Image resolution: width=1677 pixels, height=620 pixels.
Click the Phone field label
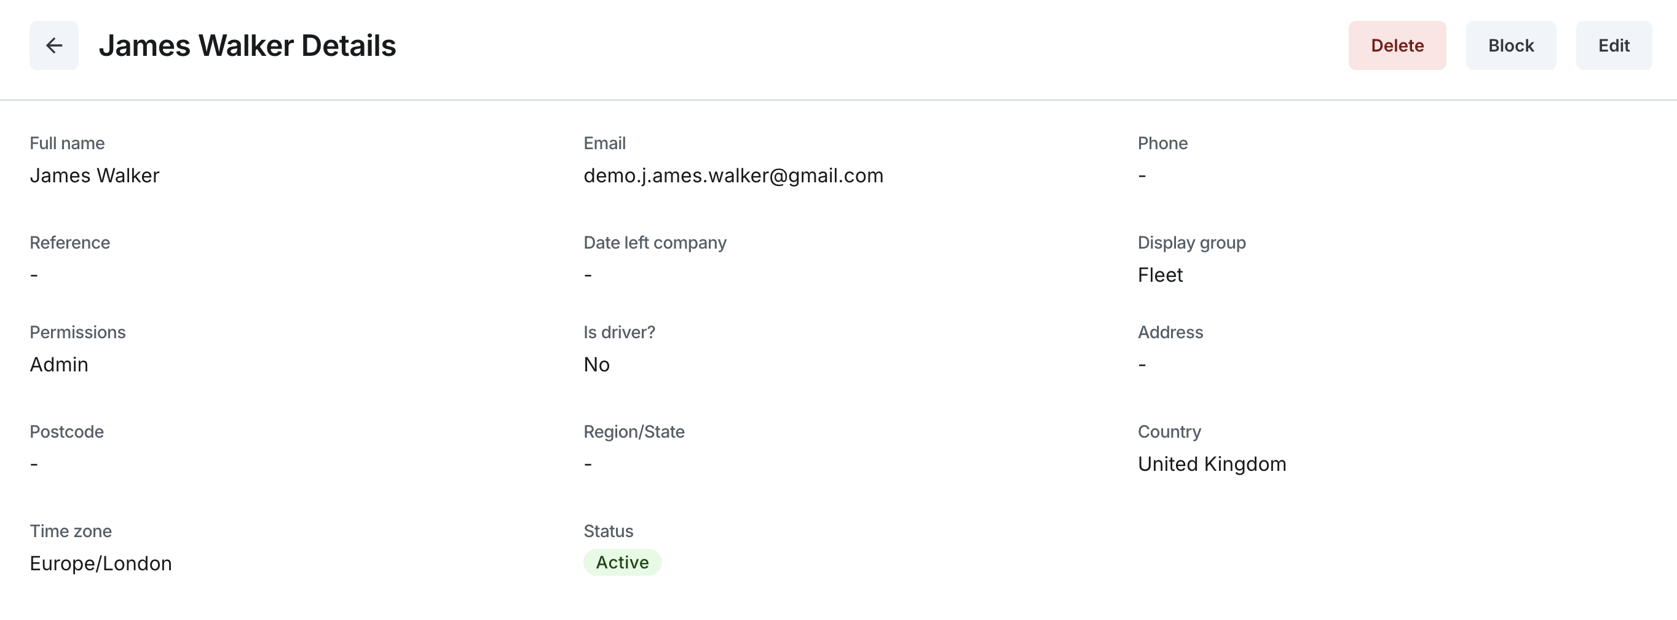(x=1162, y=143)
